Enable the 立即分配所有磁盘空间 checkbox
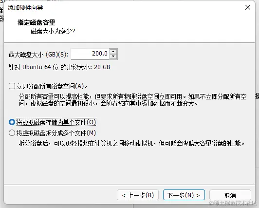259x208 pixels. pos(12,86)
